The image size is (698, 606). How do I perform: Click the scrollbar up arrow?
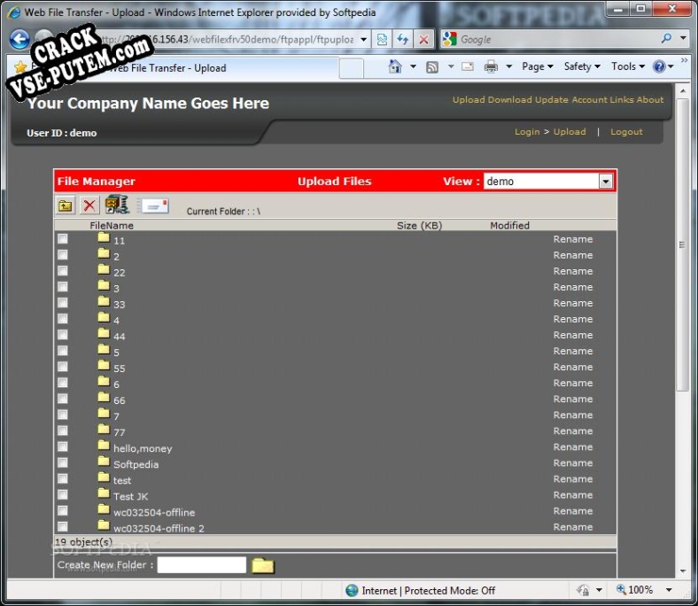(683, 90)
